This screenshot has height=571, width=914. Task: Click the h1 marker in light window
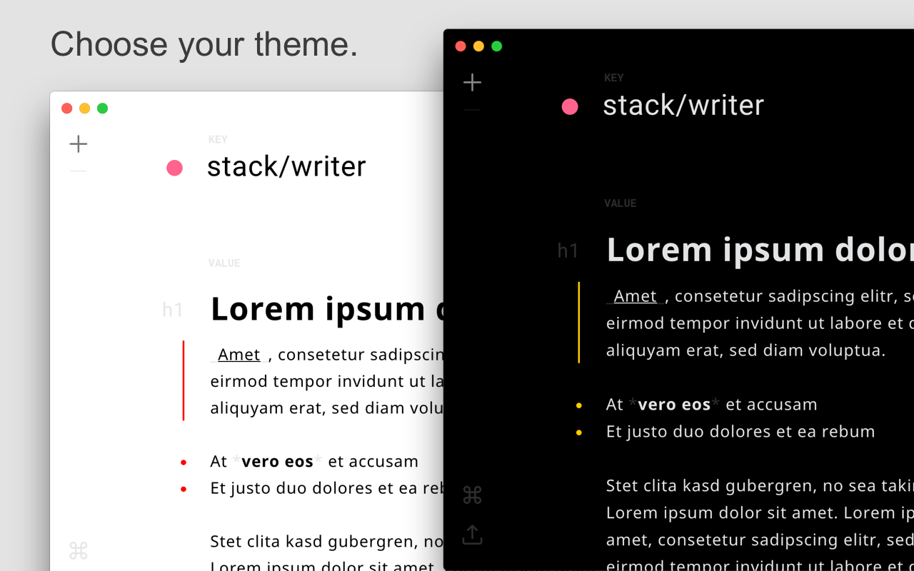click(173, 310)
